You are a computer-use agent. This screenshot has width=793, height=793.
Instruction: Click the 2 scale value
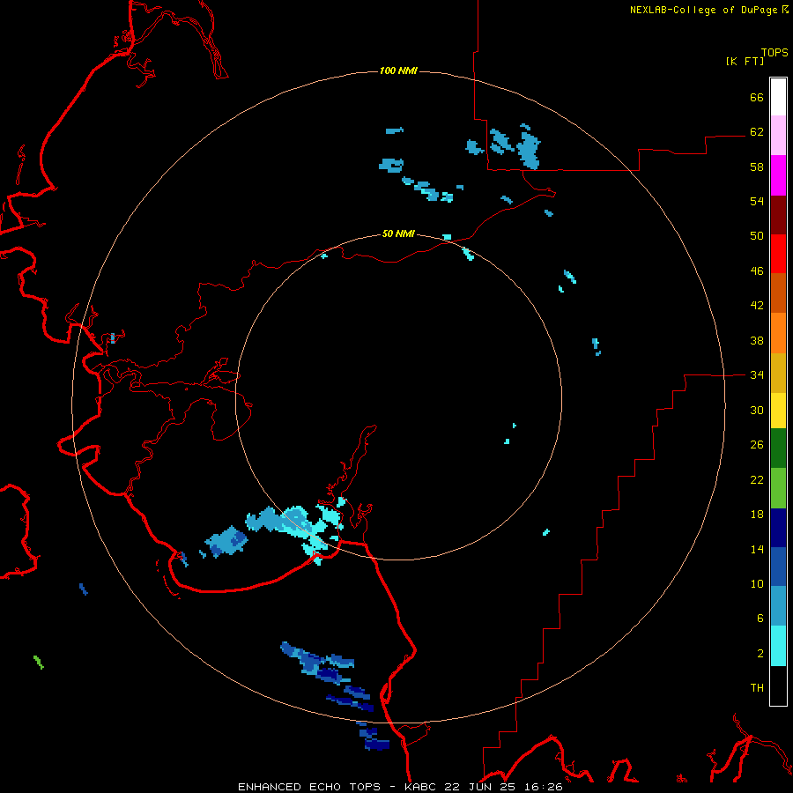pos(760,653)
